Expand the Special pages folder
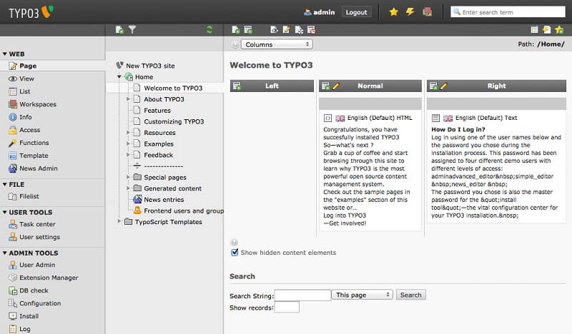Viewport: 572px width, 334px height. (128, 177)
